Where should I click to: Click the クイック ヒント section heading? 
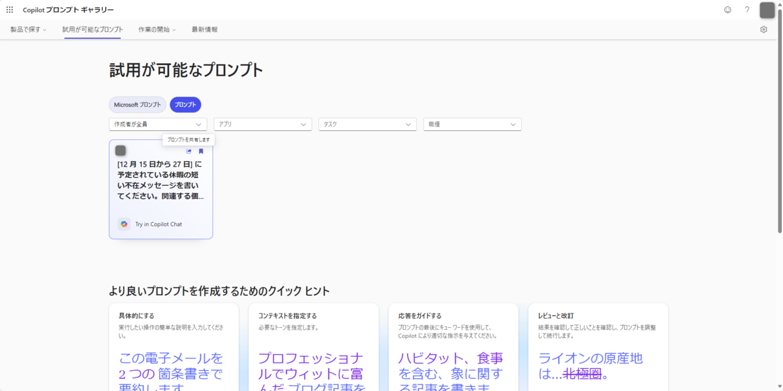[219, 291]
